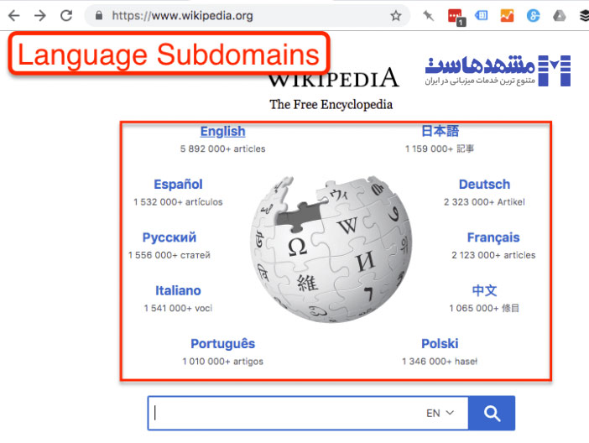The image size is (589, 443).
Task: Go to the Français Wikipedia
Action: pos(493,237)
